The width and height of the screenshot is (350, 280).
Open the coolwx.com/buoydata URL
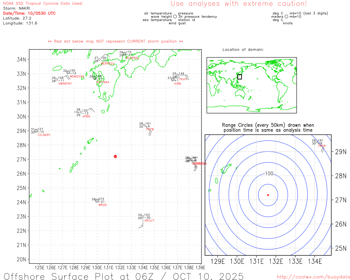313,277
